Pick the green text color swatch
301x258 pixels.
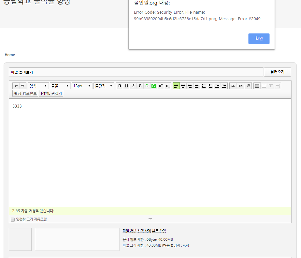147,86
